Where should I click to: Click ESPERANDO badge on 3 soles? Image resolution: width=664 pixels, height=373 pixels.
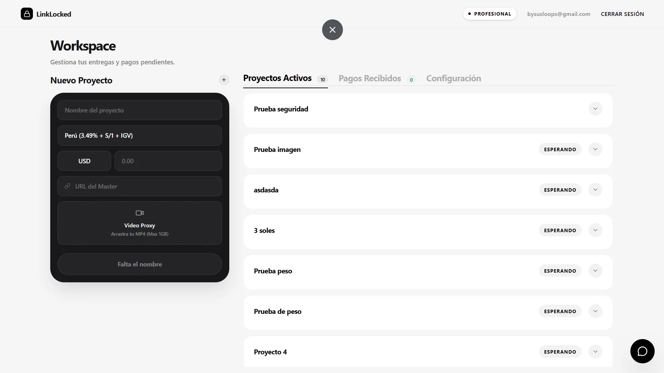pyautogui.click(x=560, y=230)
